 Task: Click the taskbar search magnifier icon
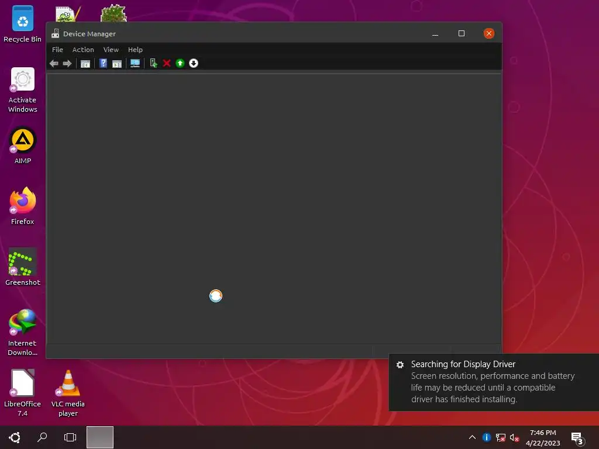(x=42, y=437)
